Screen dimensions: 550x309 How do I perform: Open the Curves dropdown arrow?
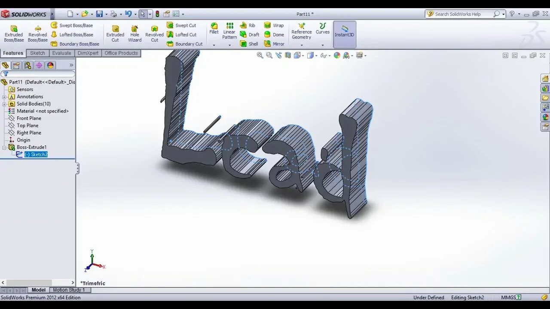(323, 45)
